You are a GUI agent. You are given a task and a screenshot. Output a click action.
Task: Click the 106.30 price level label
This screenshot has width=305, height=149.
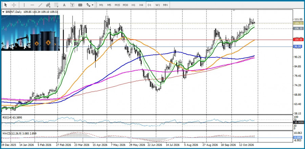(x=298, y=28)
